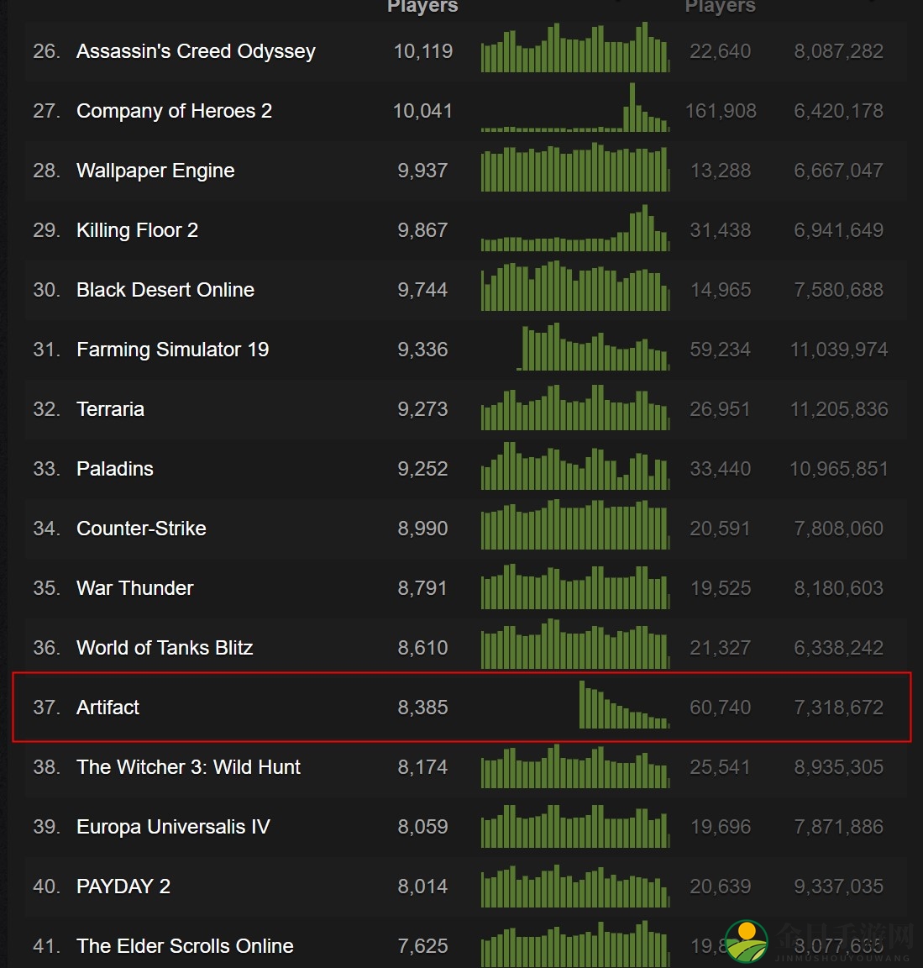The width and height of the screenshot is (923, 968).
Task: Open The Witcher 3: Wild Hunt link
Action: coord(188,767)
